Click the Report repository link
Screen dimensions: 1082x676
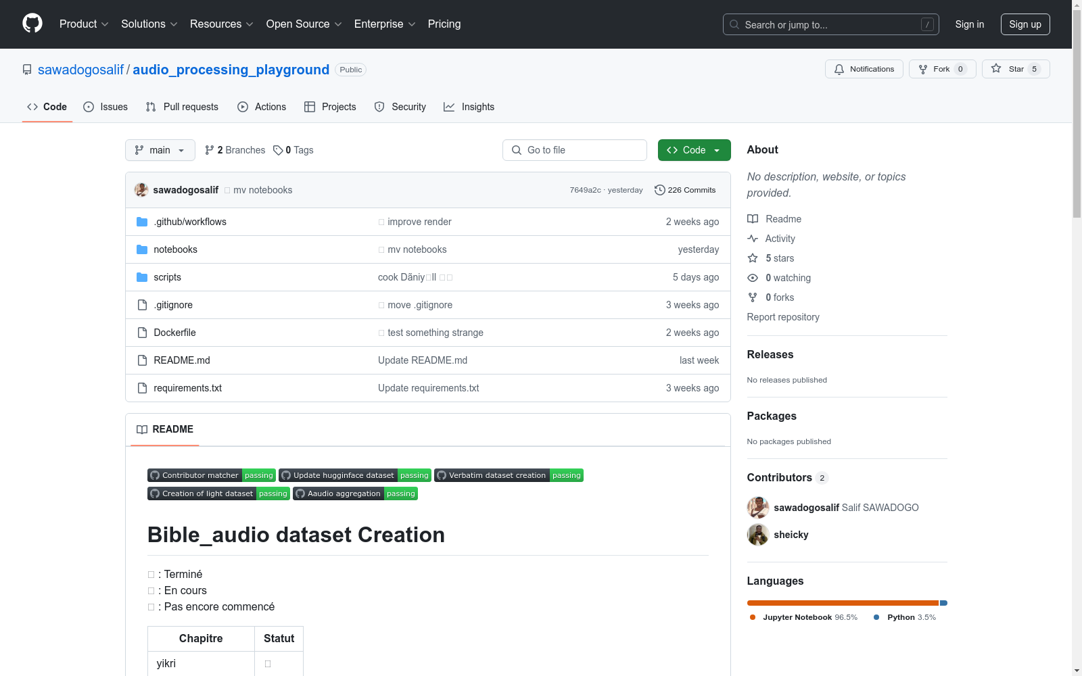tap(783, 317)
